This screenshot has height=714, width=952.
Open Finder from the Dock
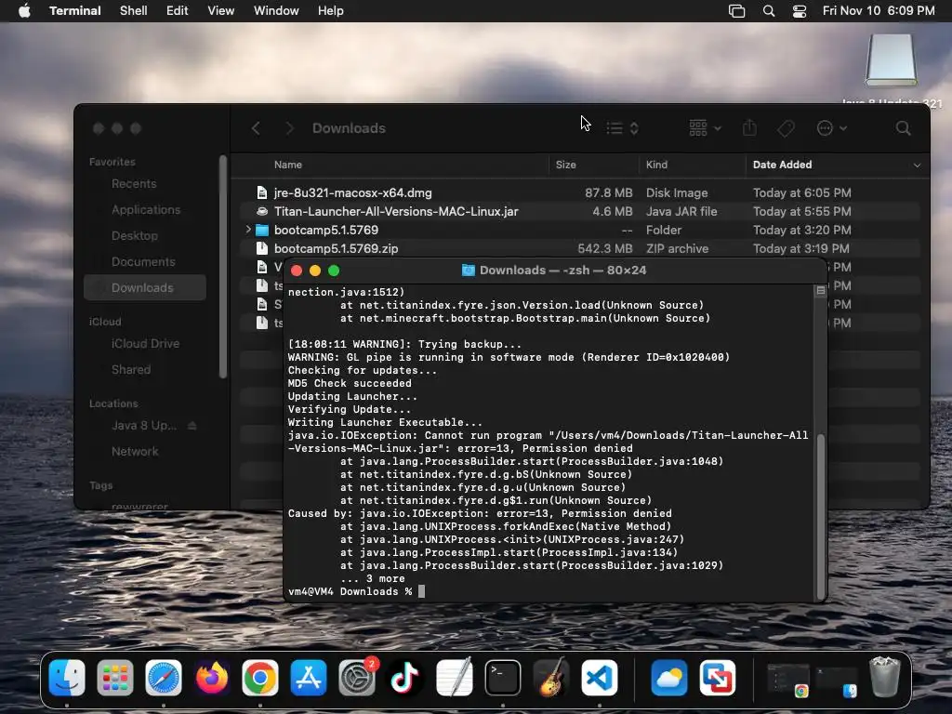coord(67,677)
